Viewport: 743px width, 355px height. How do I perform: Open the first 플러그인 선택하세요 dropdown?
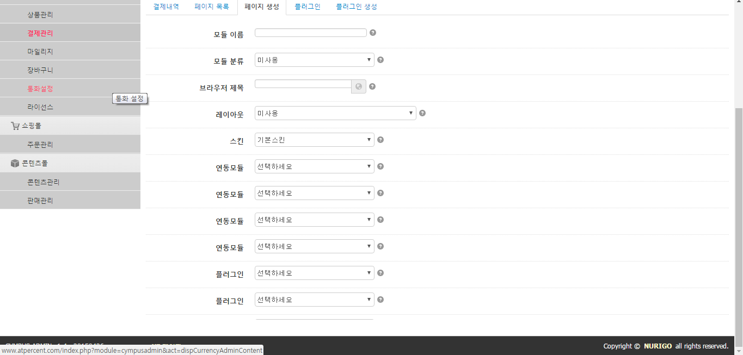pos(314,273)
